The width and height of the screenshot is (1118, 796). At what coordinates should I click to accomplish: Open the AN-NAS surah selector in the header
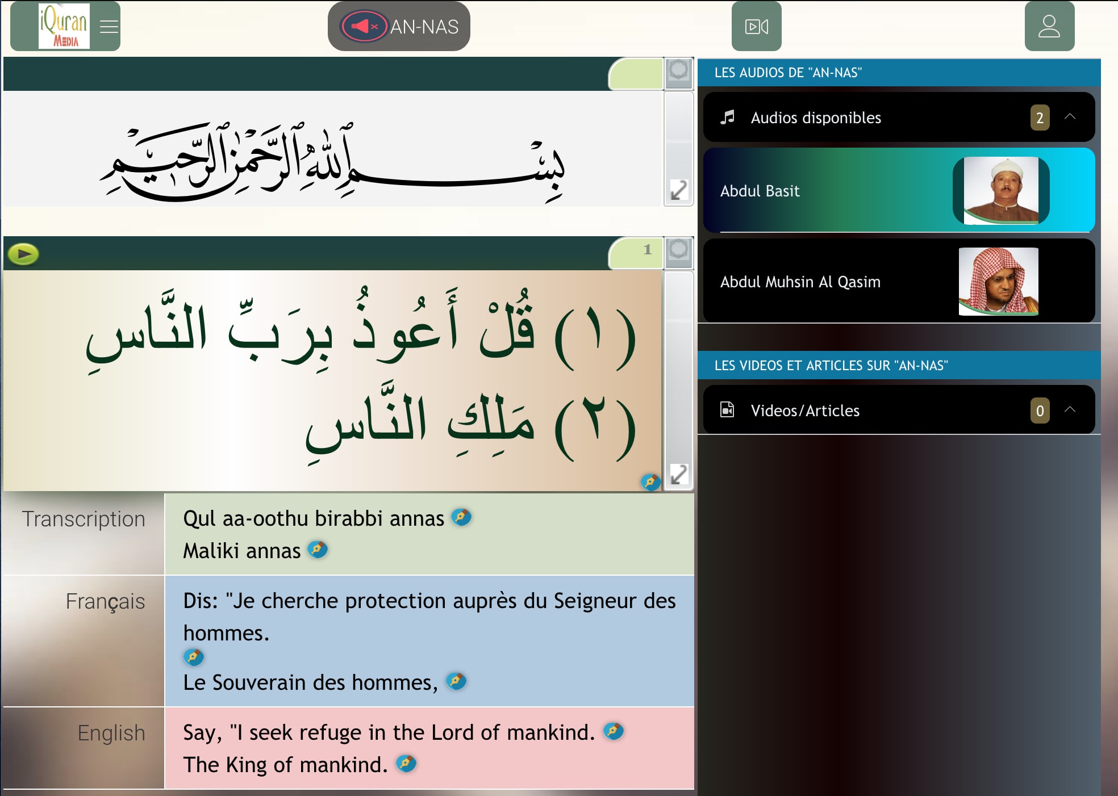(424, 27)
